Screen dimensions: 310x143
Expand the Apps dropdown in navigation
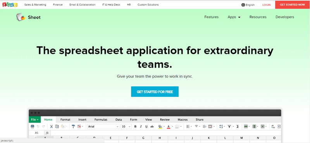click(234, 17)
